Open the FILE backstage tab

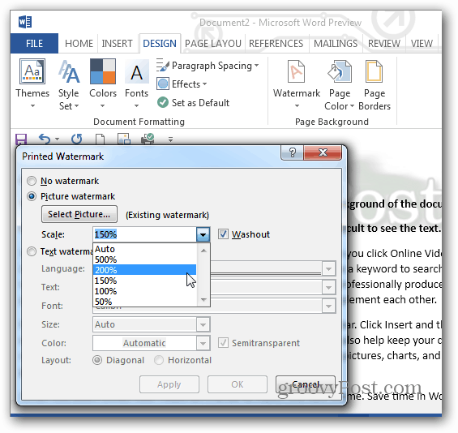pos(34,44)
